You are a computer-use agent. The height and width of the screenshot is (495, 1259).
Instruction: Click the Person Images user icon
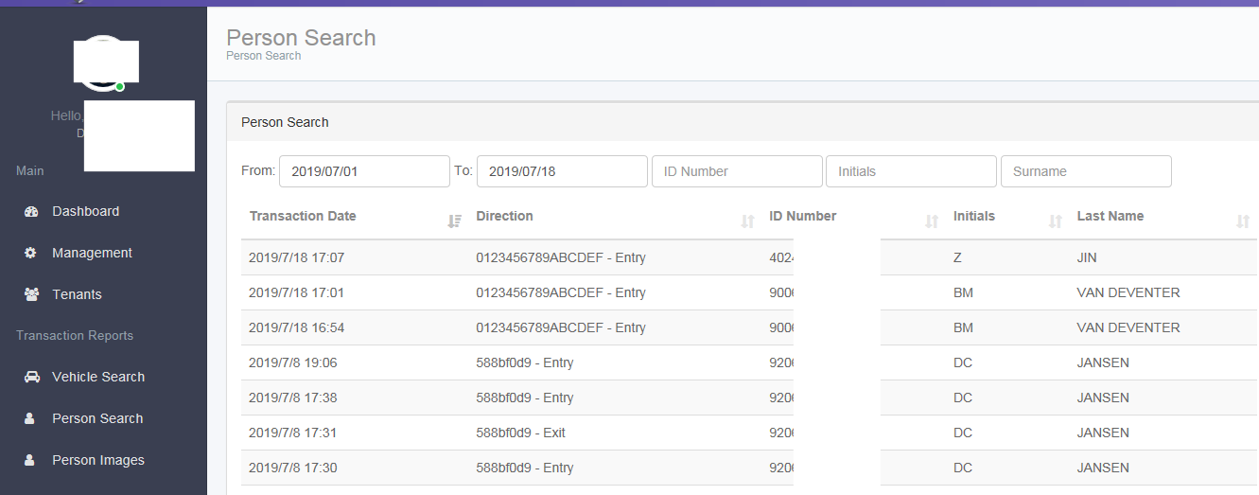[29, 460]
